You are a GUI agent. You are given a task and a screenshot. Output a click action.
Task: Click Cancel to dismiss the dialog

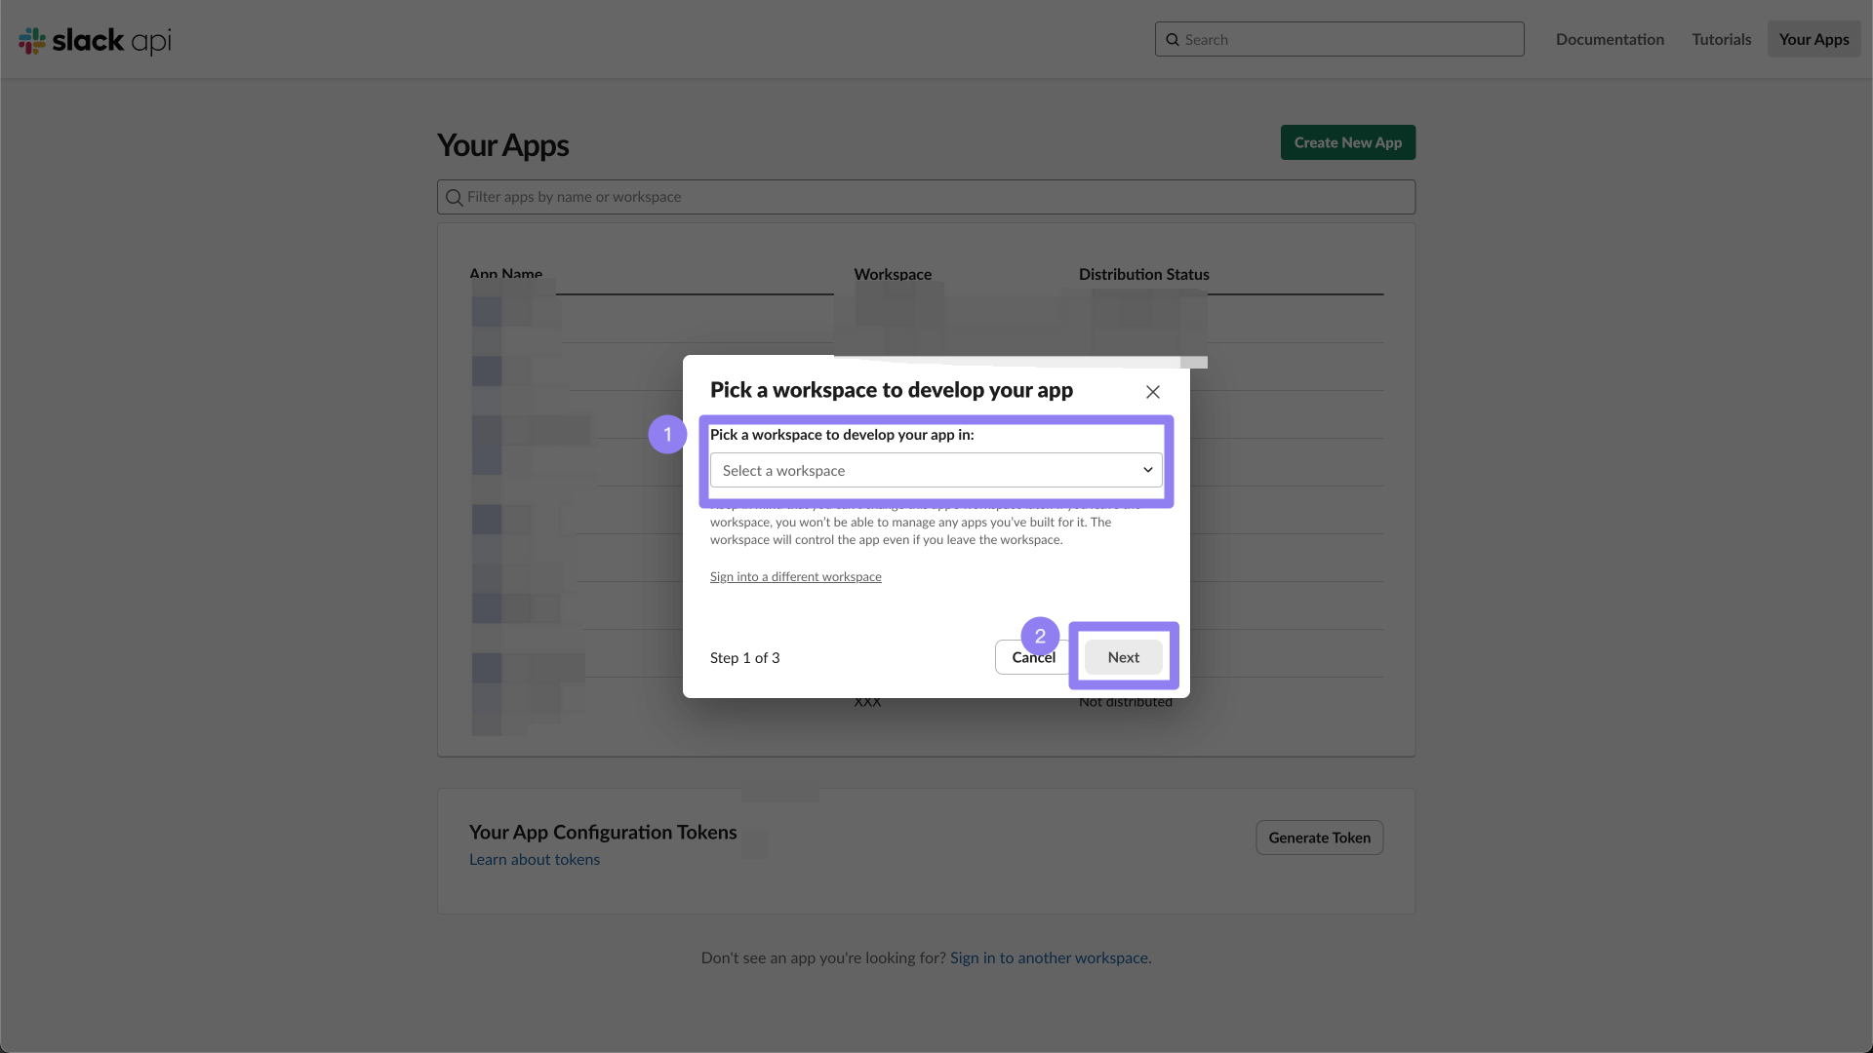point(1034,656)
